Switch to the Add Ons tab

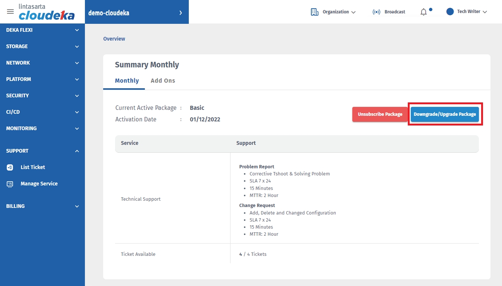point(163,81)
